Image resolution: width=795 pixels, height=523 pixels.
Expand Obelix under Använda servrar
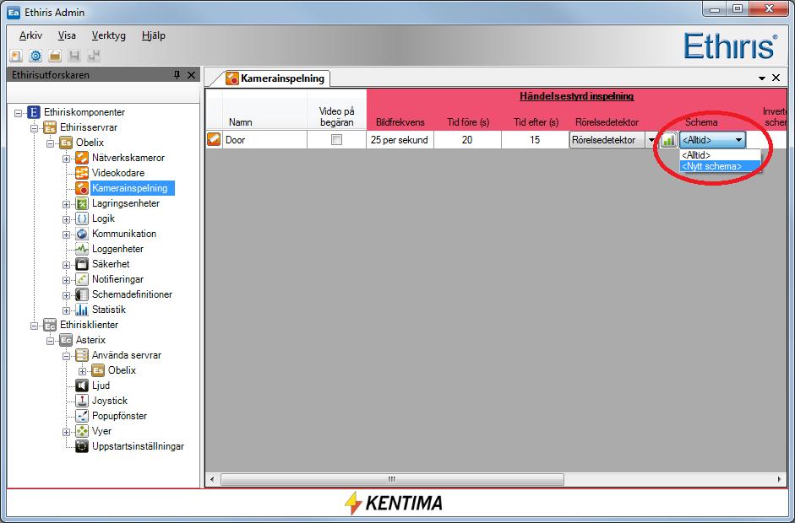click(83, 371)
